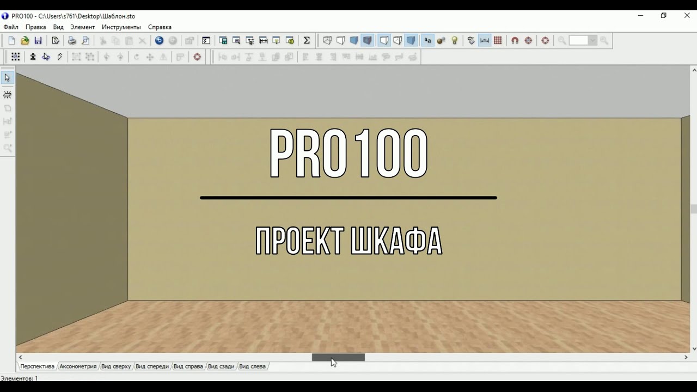Select the arrow pointer tool in left sidebar

pos(7,78)
